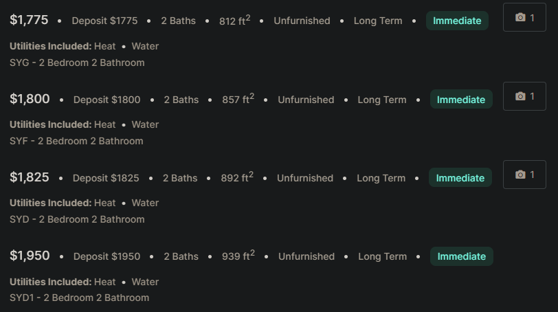Open SYD - 2 Bedroom 2 Bathroom listing
Viewport: 558px width, 312px height.
point(77,219)
